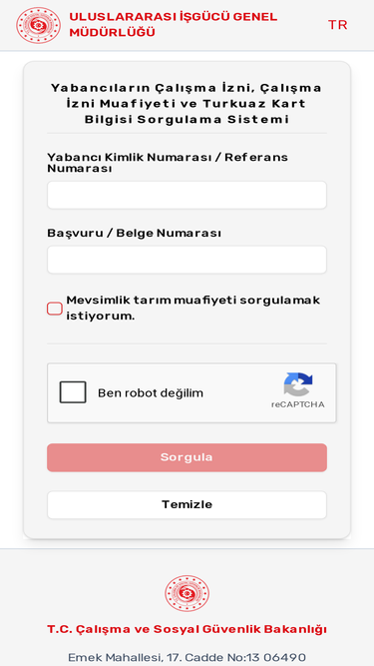The image size is (374, 666).
Task: Clear the form with the Temizle button
Action: click(187, 504)
